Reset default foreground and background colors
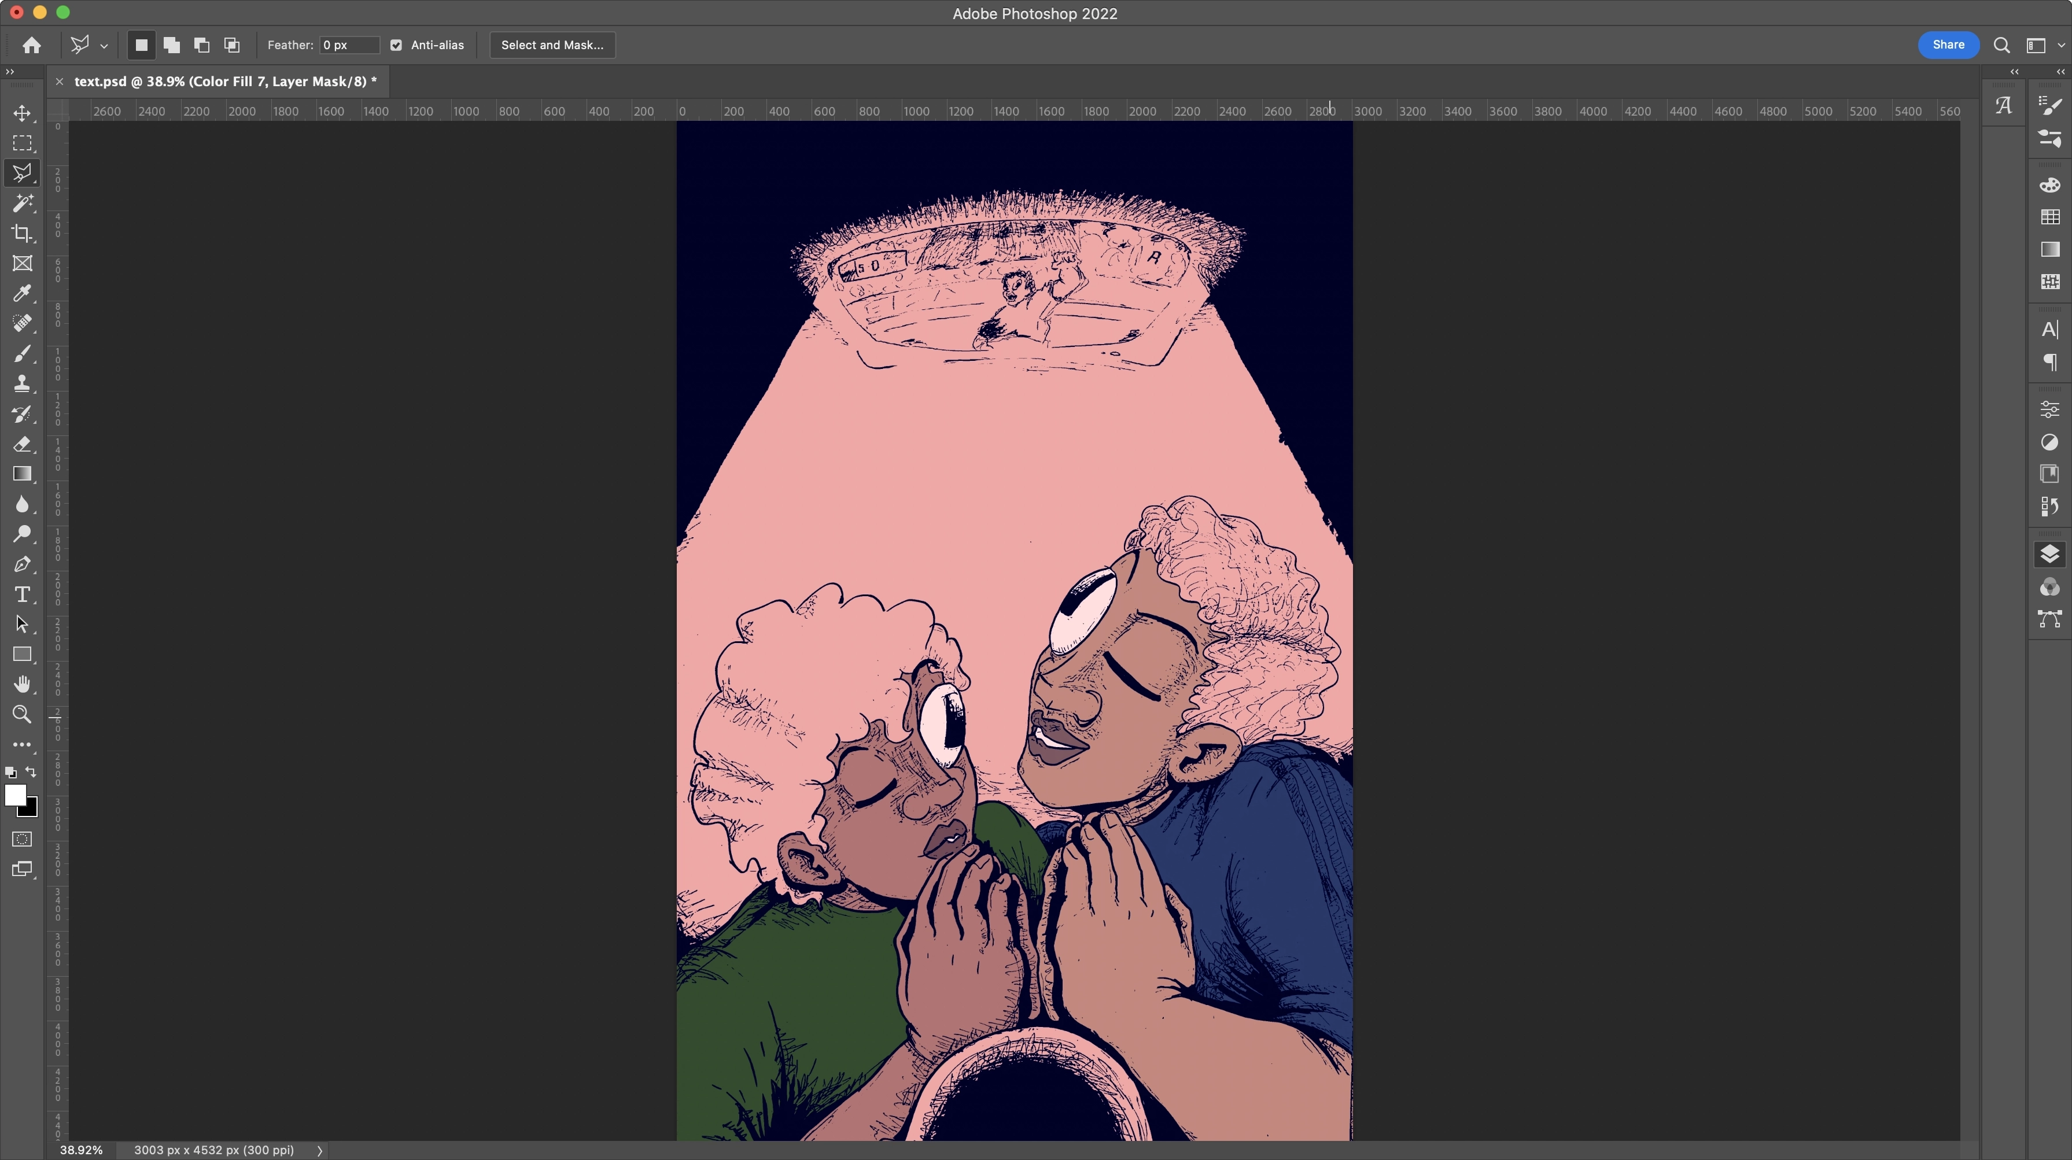2072x1160 pixels. point(10,773)
